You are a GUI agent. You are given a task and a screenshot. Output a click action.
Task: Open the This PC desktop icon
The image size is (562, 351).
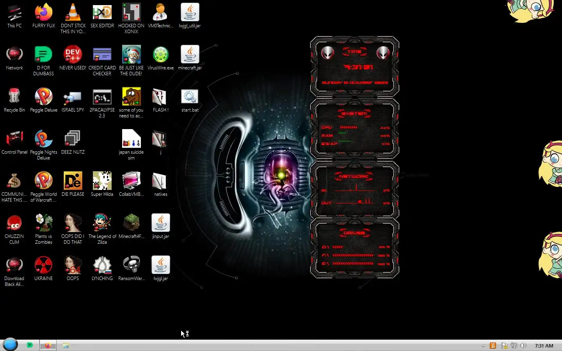click(14, 16)
